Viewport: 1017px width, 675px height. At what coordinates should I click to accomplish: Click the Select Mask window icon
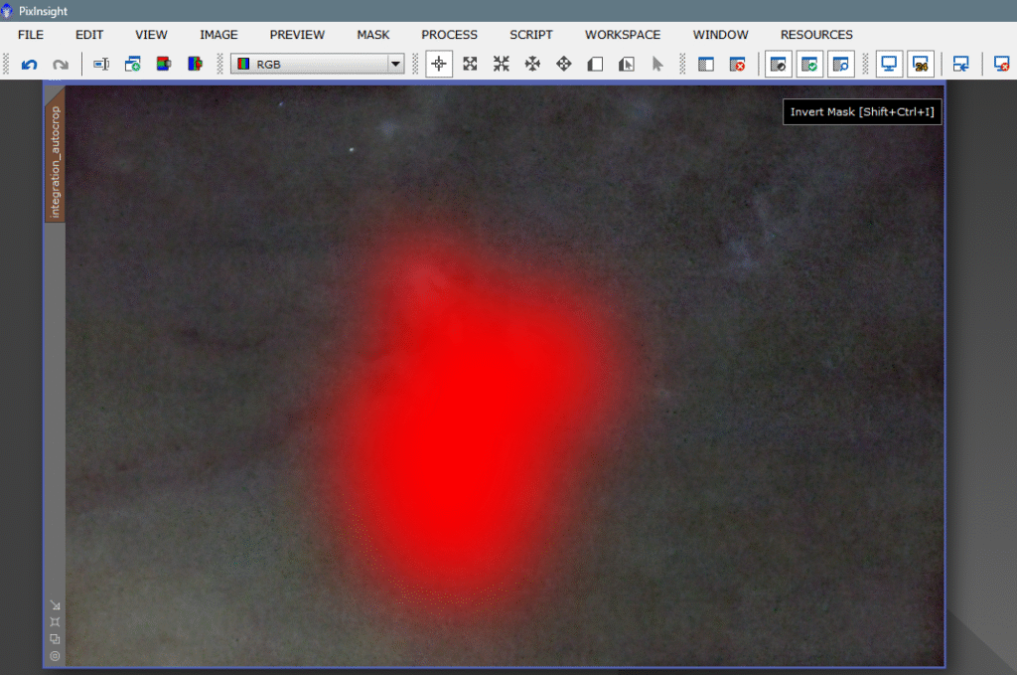[706, 65]
